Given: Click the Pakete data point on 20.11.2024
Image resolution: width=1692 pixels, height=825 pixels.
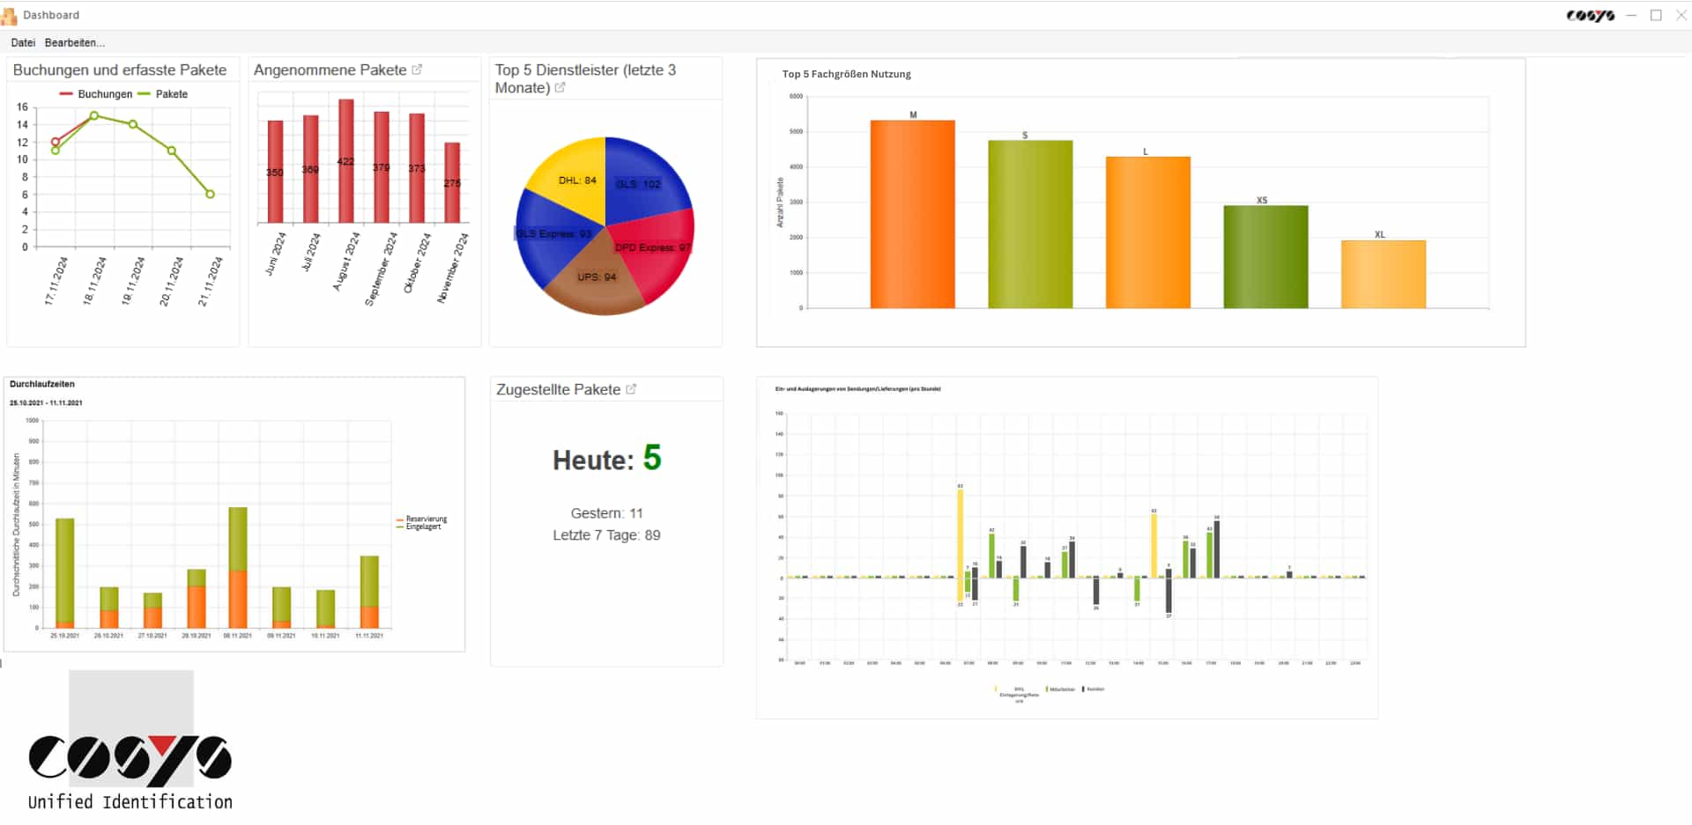Looking at the screenshot, I should click(171, 151).
